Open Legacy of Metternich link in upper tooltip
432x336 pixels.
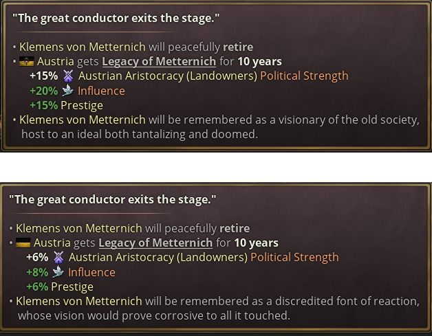(159, 62)
